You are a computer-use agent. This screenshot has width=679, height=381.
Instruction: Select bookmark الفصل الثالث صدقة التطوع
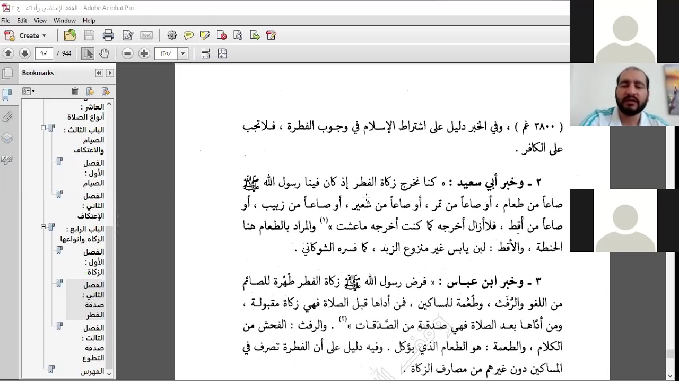click(x=93, y=343)
